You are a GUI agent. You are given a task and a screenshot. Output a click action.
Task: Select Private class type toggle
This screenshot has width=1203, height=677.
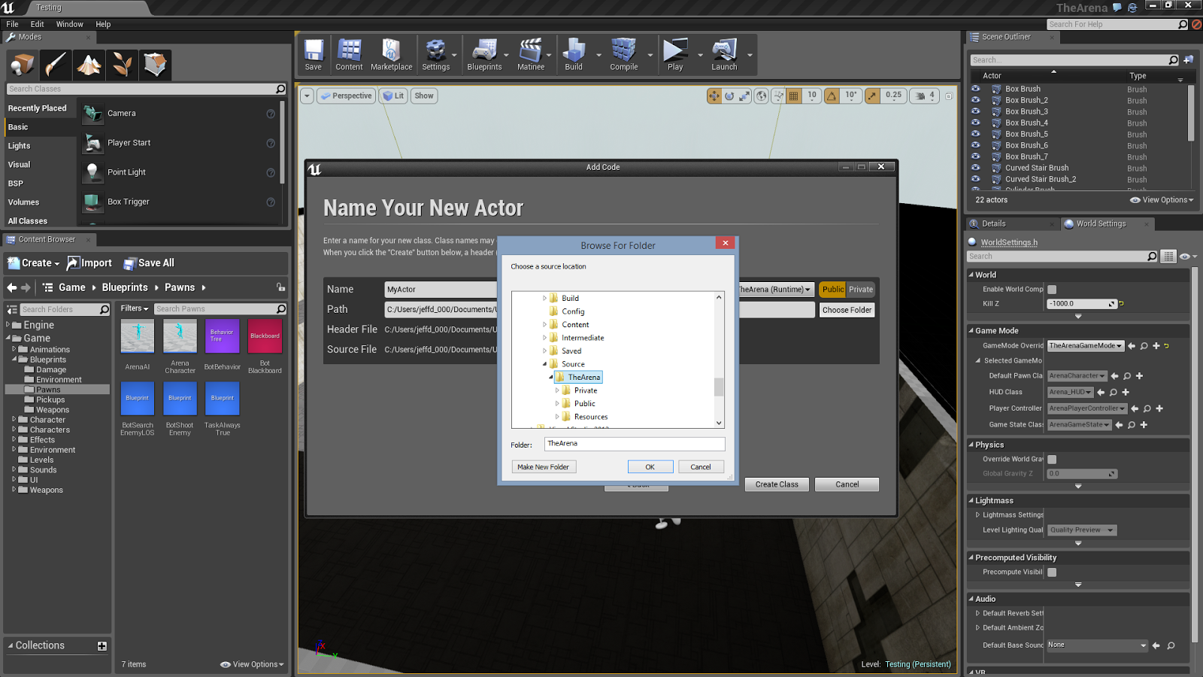coord(861,290)
